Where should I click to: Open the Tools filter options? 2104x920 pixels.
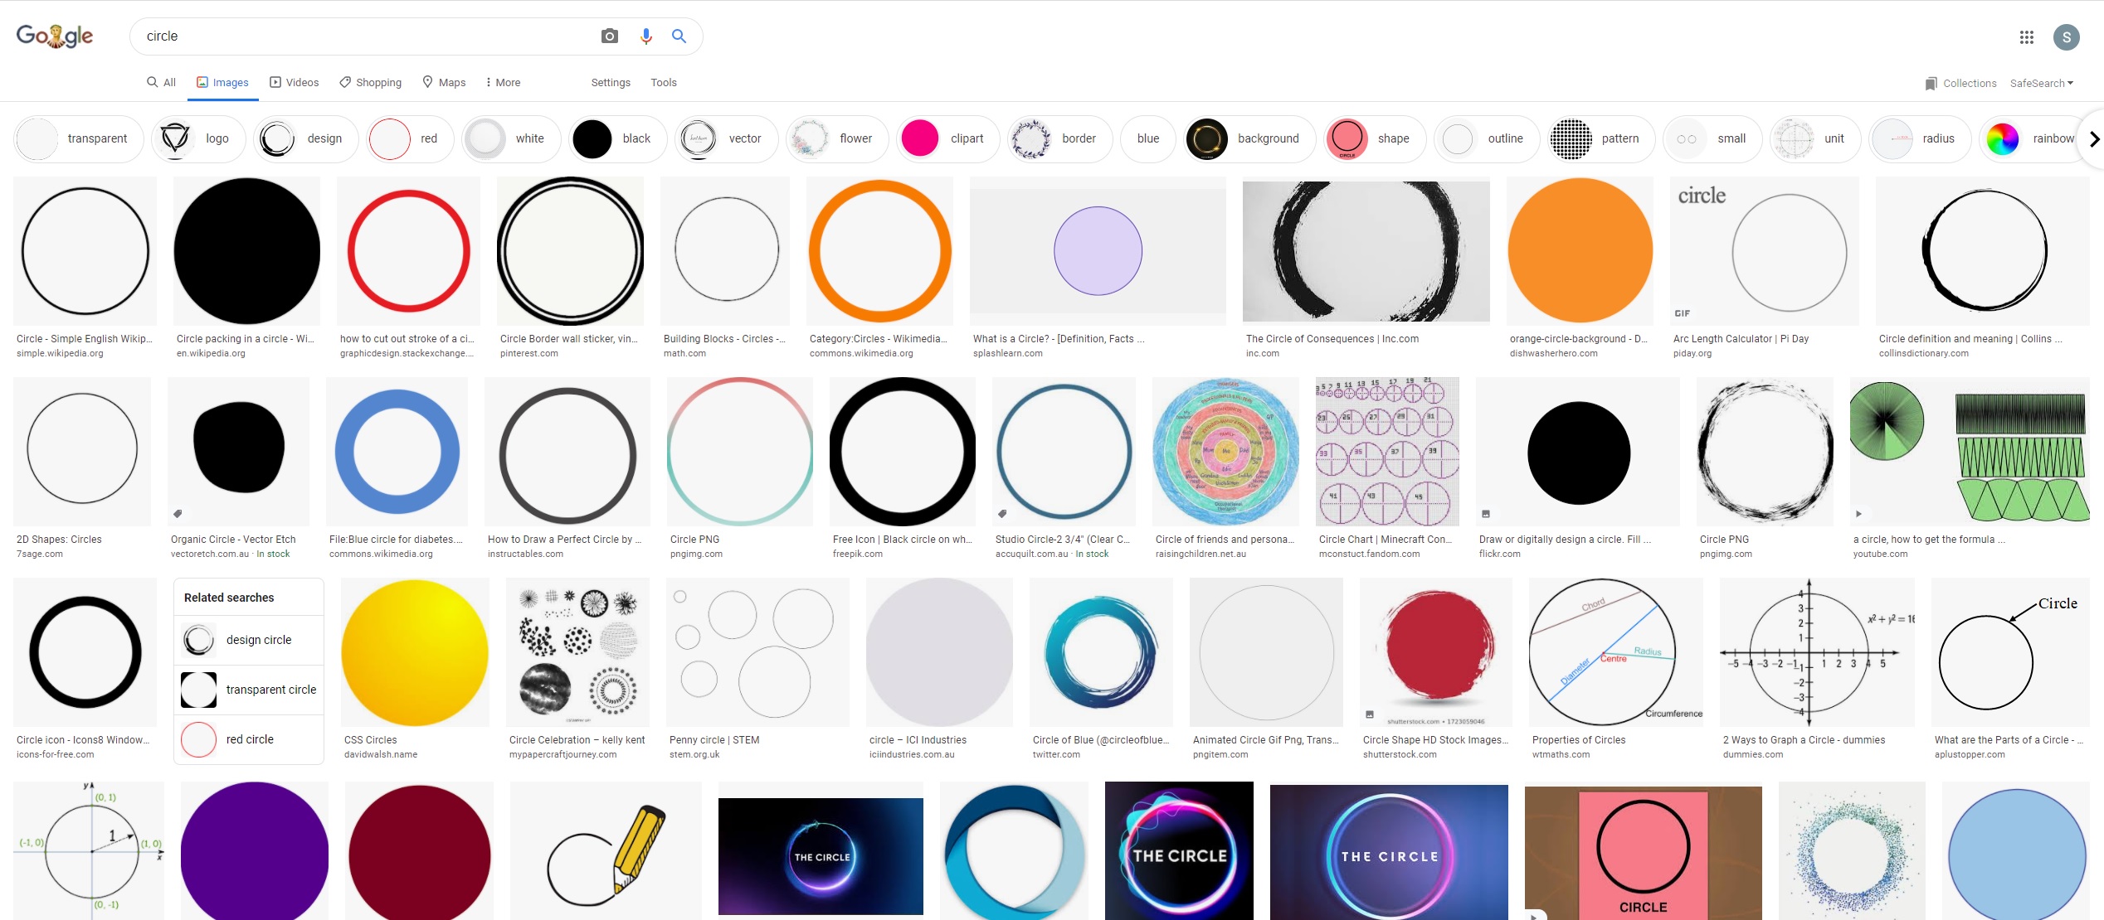(x=663, y=83)
